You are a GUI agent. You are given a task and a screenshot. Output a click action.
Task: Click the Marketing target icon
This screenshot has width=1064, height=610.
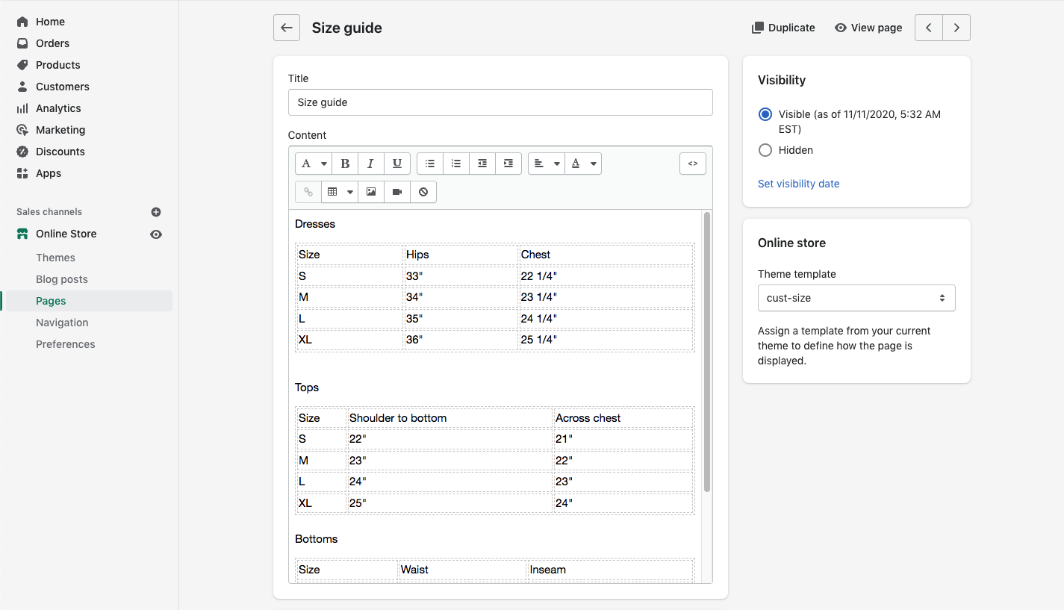click(22, 130)
